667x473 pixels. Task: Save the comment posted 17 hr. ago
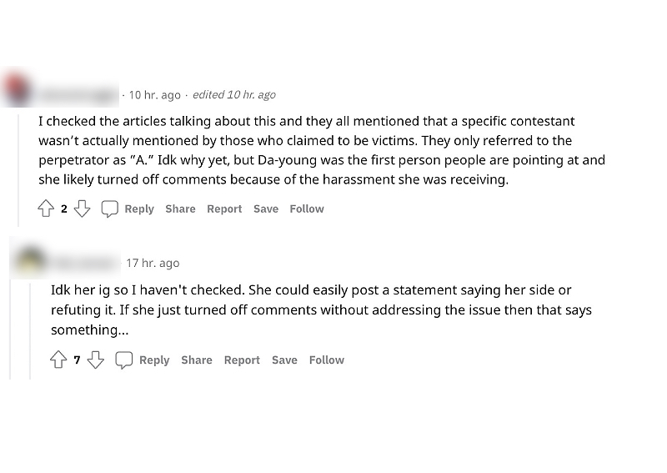(x=284, y=360)
